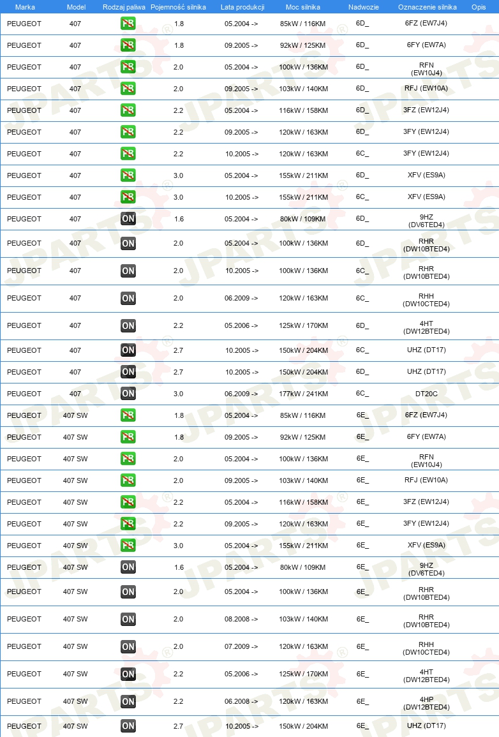The height and width of the screenshot is (737, 499).
Task: Click '1.6' engine capacity in 407 6D_ row
Action: 179,219
